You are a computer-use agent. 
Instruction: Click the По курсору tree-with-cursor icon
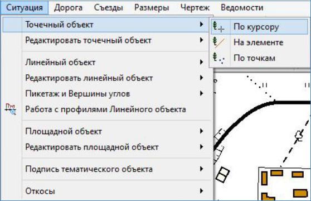[218, 27]
